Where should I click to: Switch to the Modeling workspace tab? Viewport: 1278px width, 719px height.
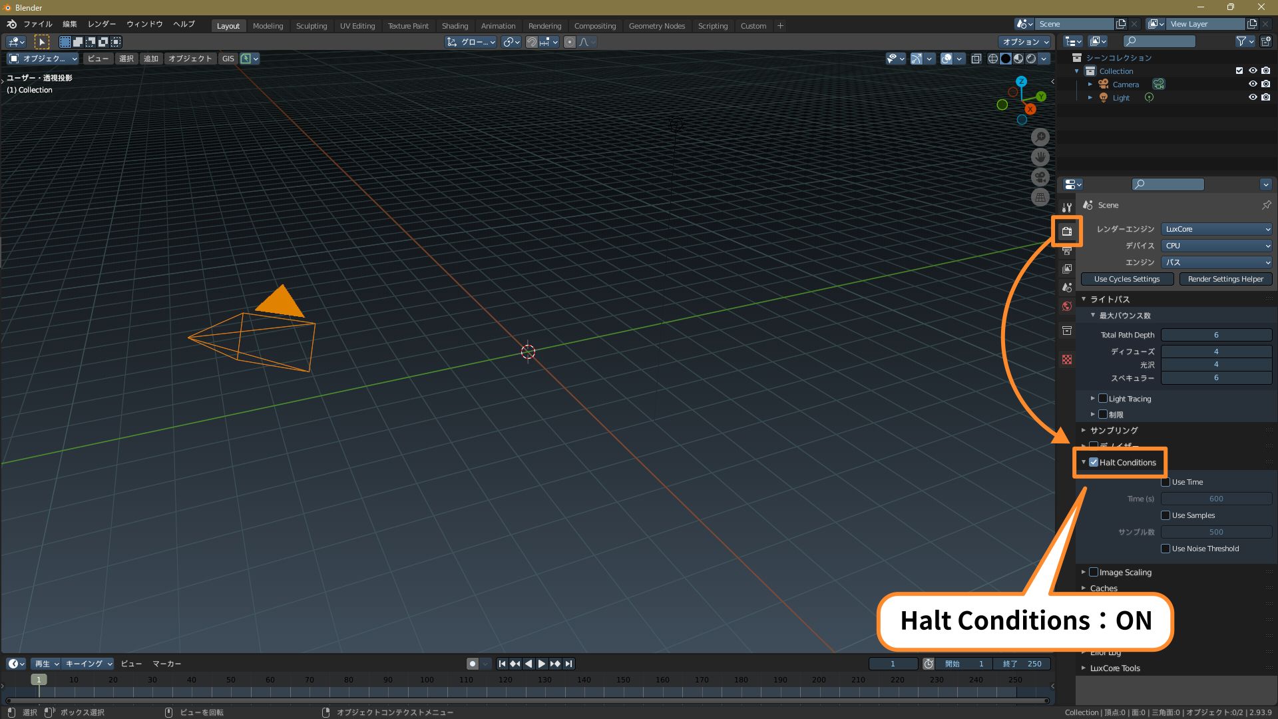coord(268,26)
